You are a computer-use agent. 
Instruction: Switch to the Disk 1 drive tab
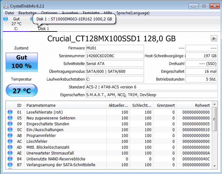[x=44, y=29]
